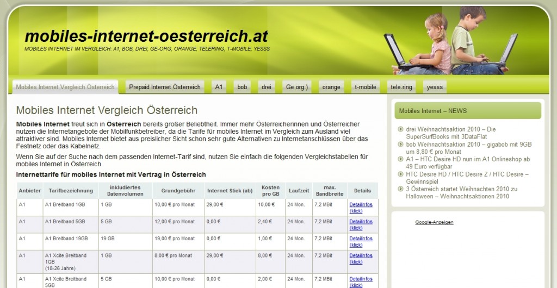
Task: Open Detailinfos for A1 Xcite Breitband 1GB
Action: (361, 259)
